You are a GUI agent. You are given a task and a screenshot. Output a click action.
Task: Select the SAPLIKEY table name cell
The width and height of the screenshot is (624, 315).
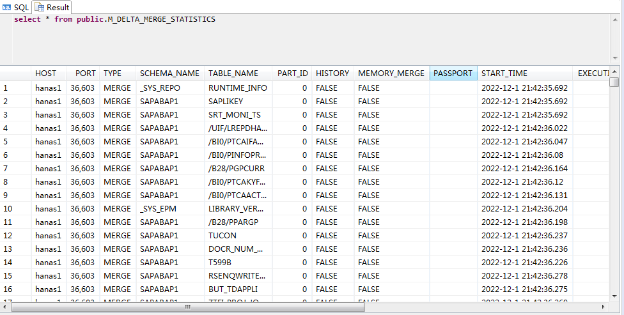point(238,102)
